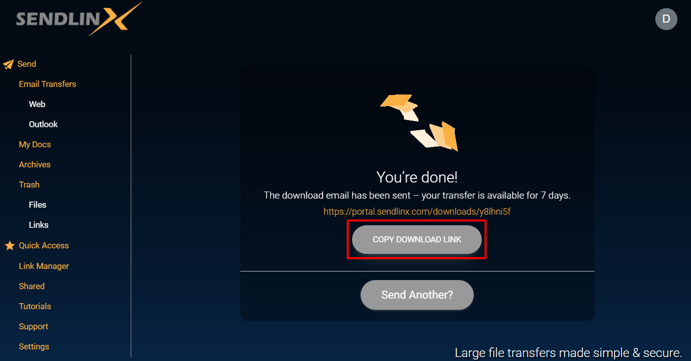Show Links under Trash
This screenshot has height=361, width=691.
tap(39, 225)
